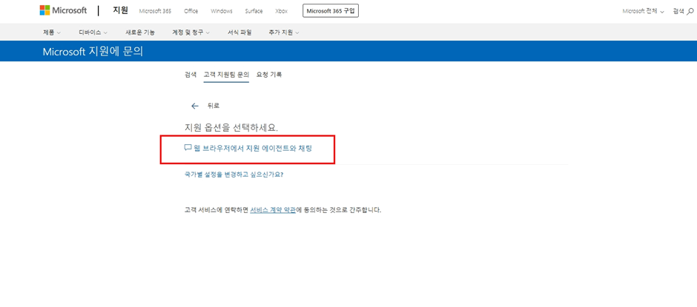Switch to the 검색 tab
This screenshot has height=307, width=697.
pos(191,75)
